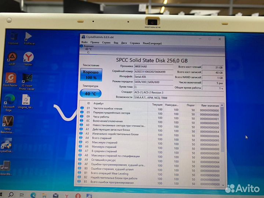Screen dimensions: 264x198
Task: Open the Сервис menu
Action: (x=106, y=43)
